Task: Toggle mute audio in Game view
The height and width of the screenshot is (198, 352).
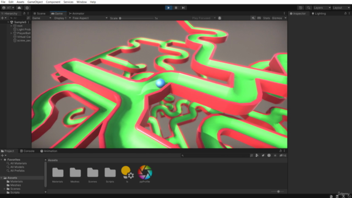Action: point(253,18)
